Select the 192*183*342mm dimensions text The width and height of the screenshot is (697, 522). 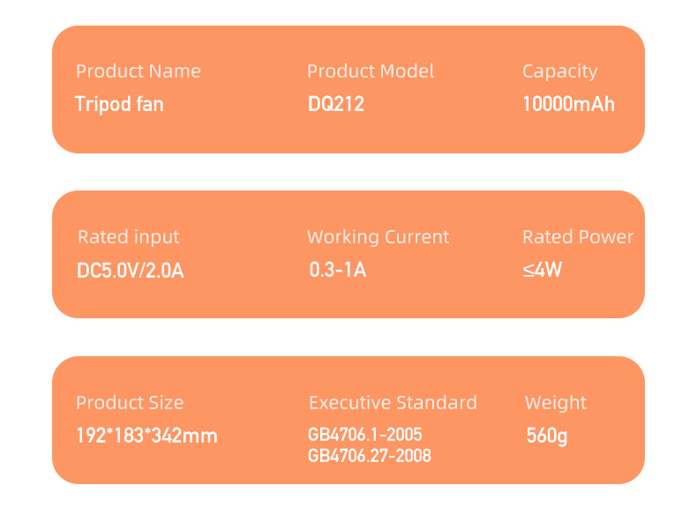146,436
